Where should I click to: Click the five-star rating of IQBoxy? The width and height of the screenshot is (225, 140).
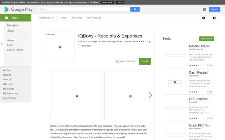coord(139,41)
